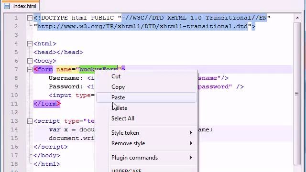Screen dimensions: 306x172
Task: Click the name attribute on line 7
Action: point(64,69)
